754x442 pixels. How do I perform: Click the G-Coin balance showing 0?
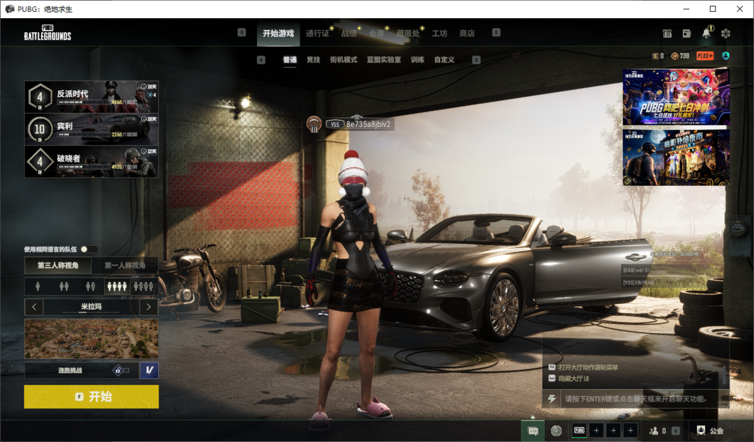[658, 56]
